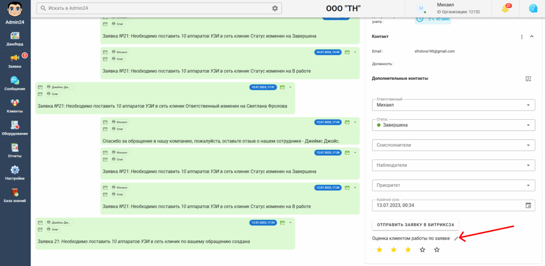
Task: Open the notifications bell icon
Action: [x=506, y=9]
